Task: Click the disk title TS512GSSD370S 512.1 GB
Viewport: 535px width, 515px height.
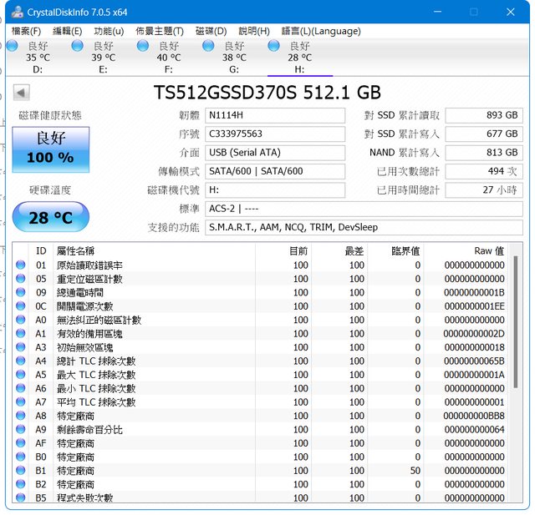Action: pos(267,93)
